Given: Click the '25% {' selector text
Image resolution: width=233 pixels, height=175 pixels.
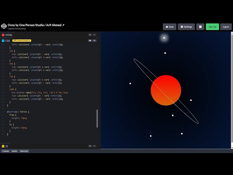Looking at the screenshot, I should [12, 51].
